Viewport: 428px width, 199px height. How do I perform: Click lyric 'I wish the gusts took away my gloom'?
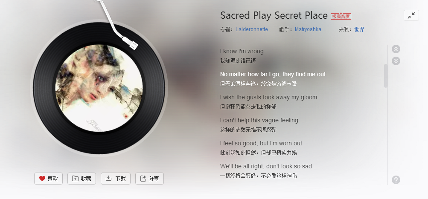268,97
